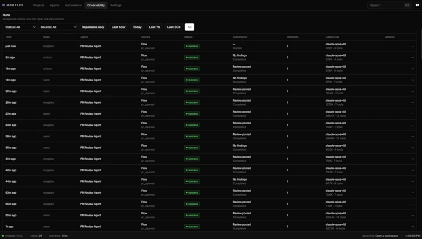Click success badge in 34m ago row

192,125
